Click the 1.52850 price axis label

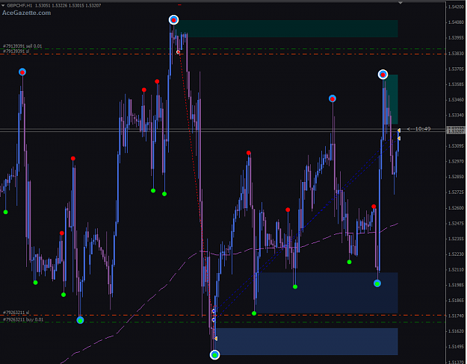pyautogui.click(x=456, y=177)
